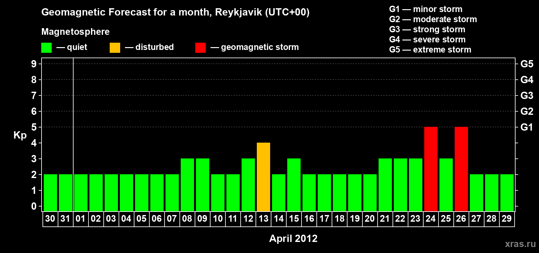Click date label 13 on the axis
Screen dimensions: 539x253
tap(263, 219)
